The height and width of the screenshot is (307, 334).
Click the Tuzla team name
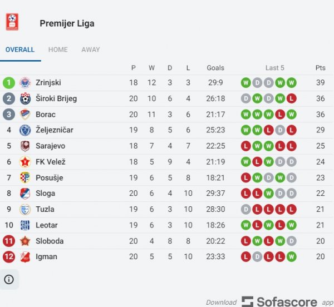point(45,210)
